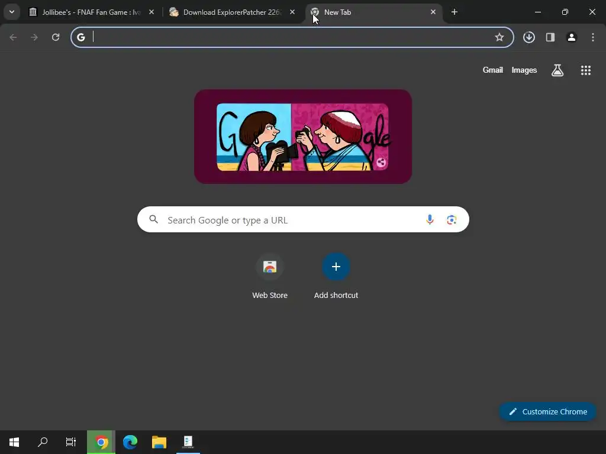606x454 pixels.
Task: Open the checklist document app on the taskbar
Action: 188,442
